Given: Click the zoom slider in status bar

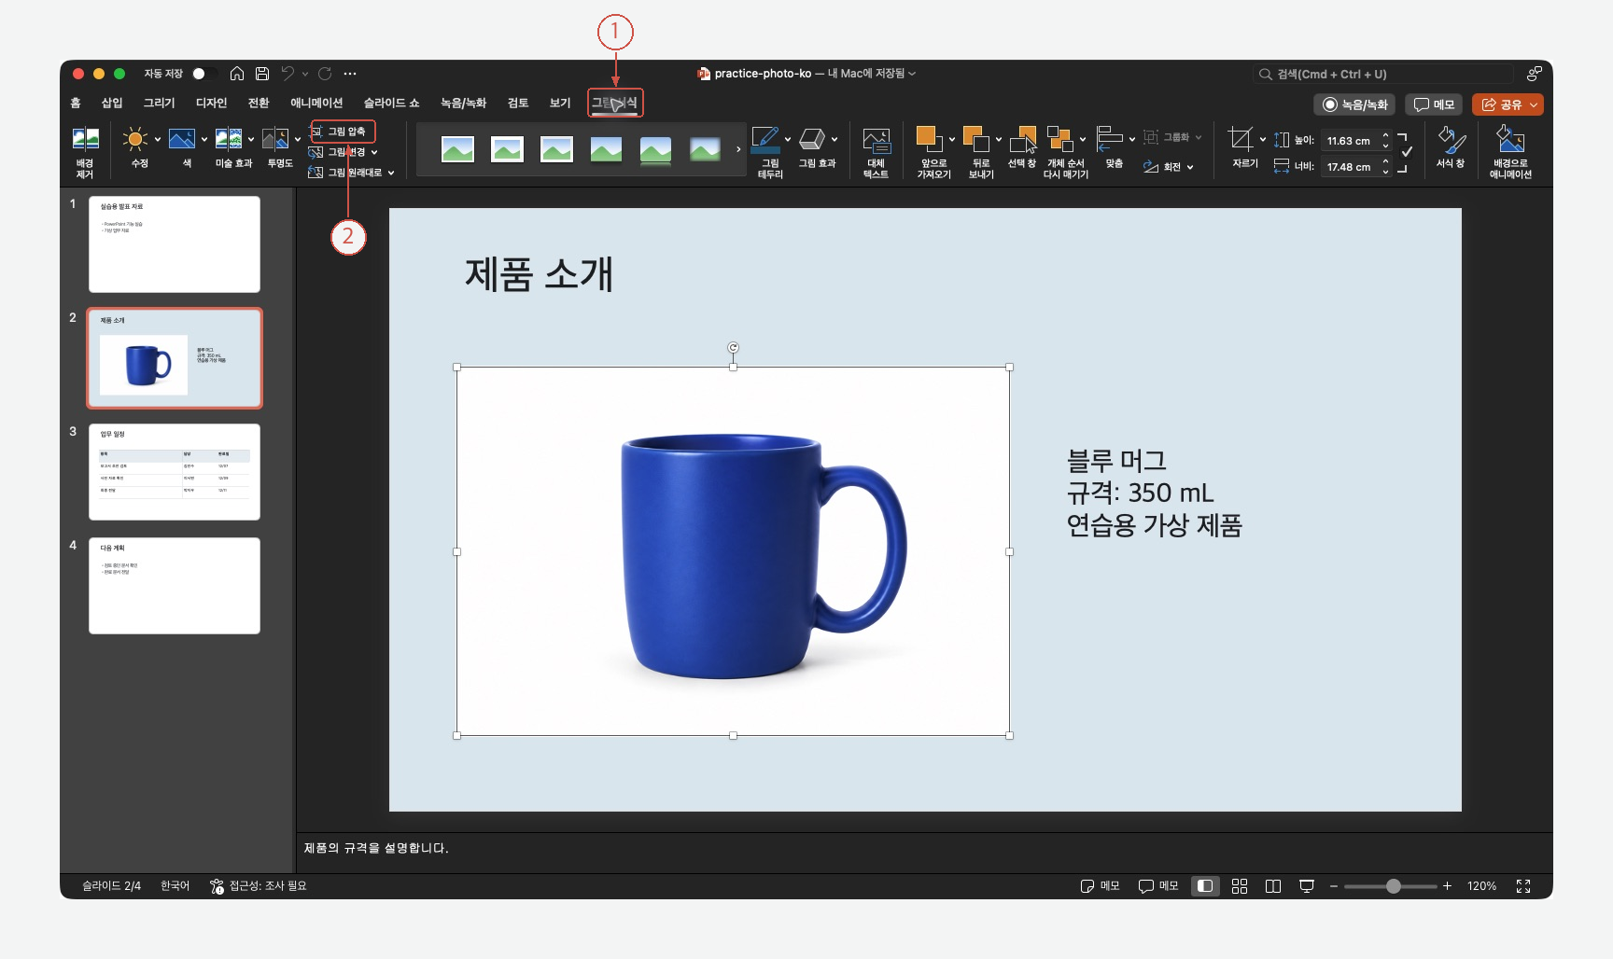Looking at the screenshot, I should point(1391,886).
